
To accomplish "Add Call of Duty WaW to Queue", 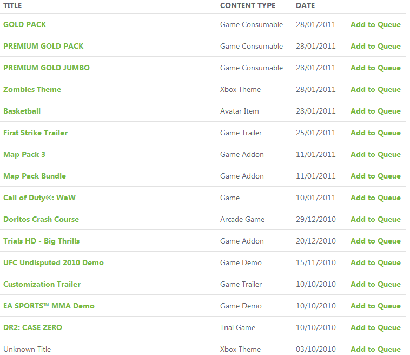I will pyautogui.click(x=375, y=198).
